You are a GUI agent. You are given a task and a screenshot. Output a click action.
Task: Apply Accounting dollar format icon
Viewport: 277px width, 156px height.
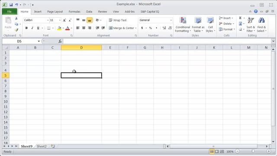pos(142,28)
